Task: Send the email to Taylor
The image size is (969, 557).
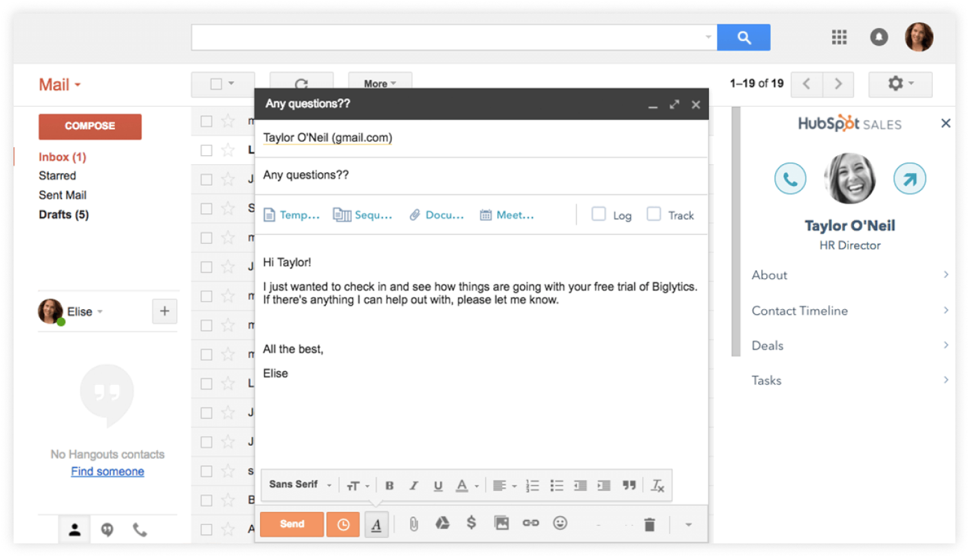Action: (291, 524)
